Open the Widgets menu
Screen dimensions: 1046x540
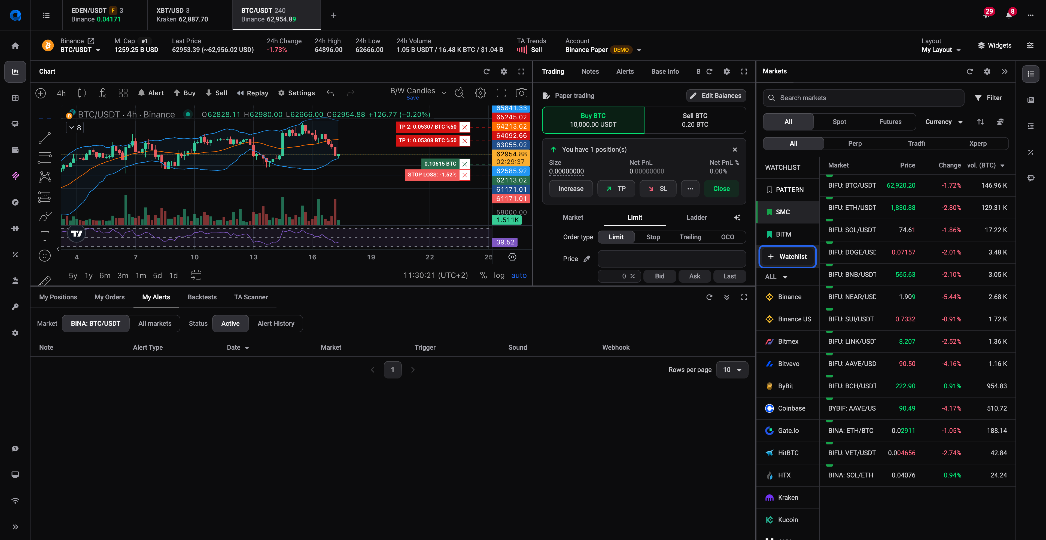pos(995,45)
